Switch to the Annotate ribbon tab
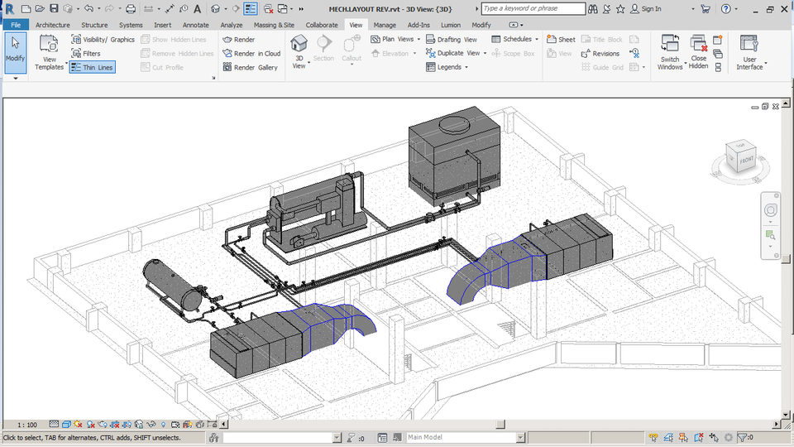 point(196,25)
